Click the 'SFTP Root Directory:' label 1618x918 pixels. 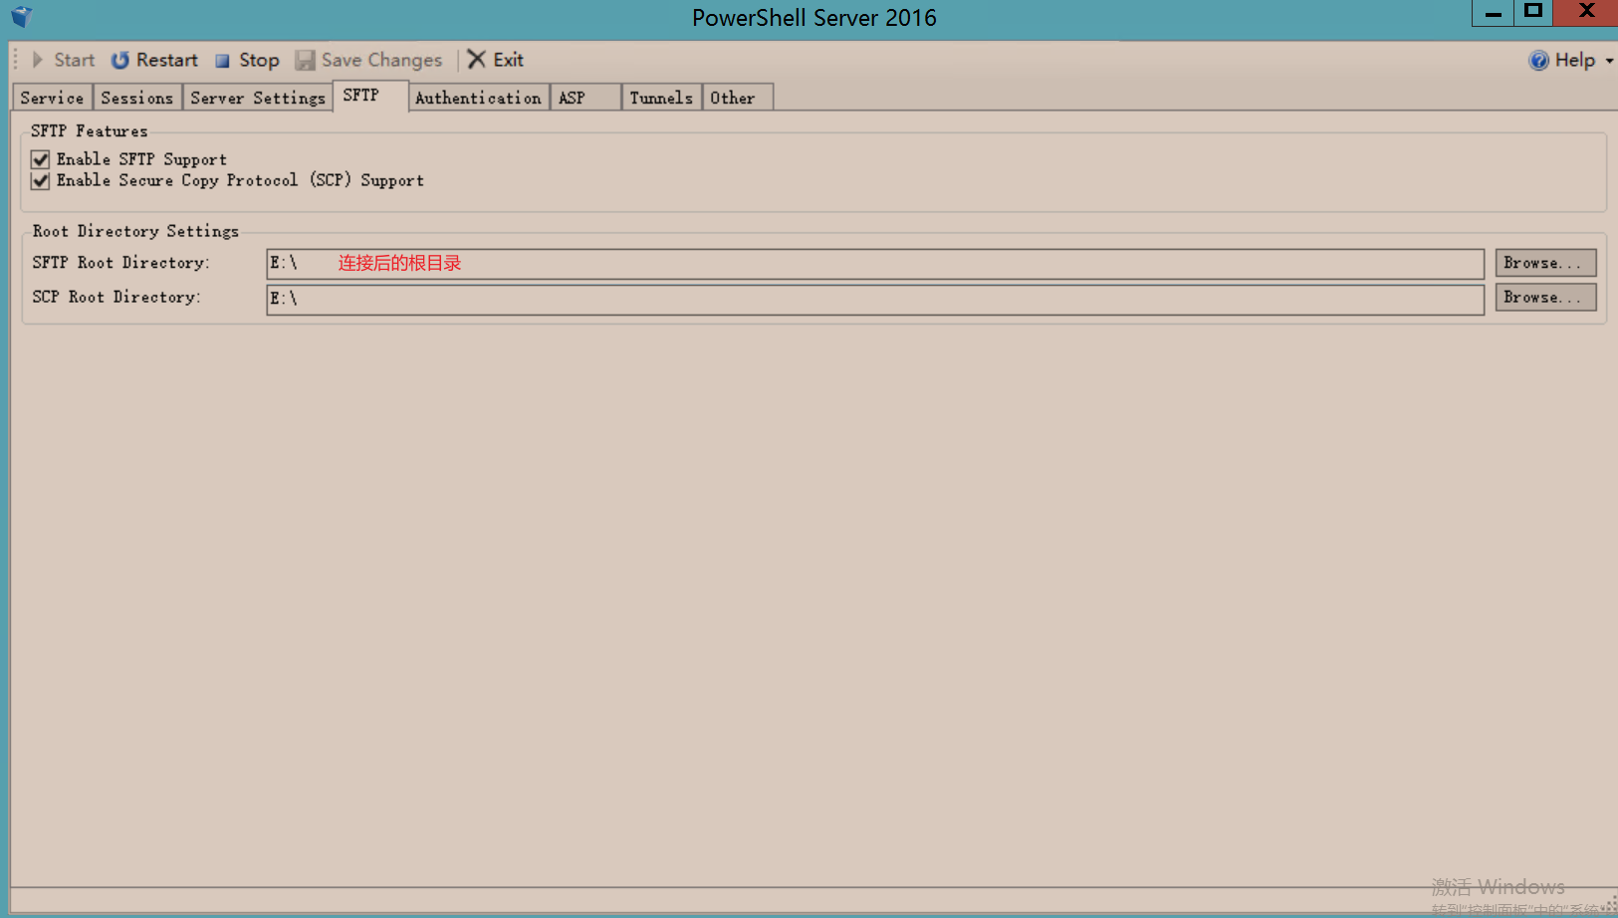(x=121, y=263)
